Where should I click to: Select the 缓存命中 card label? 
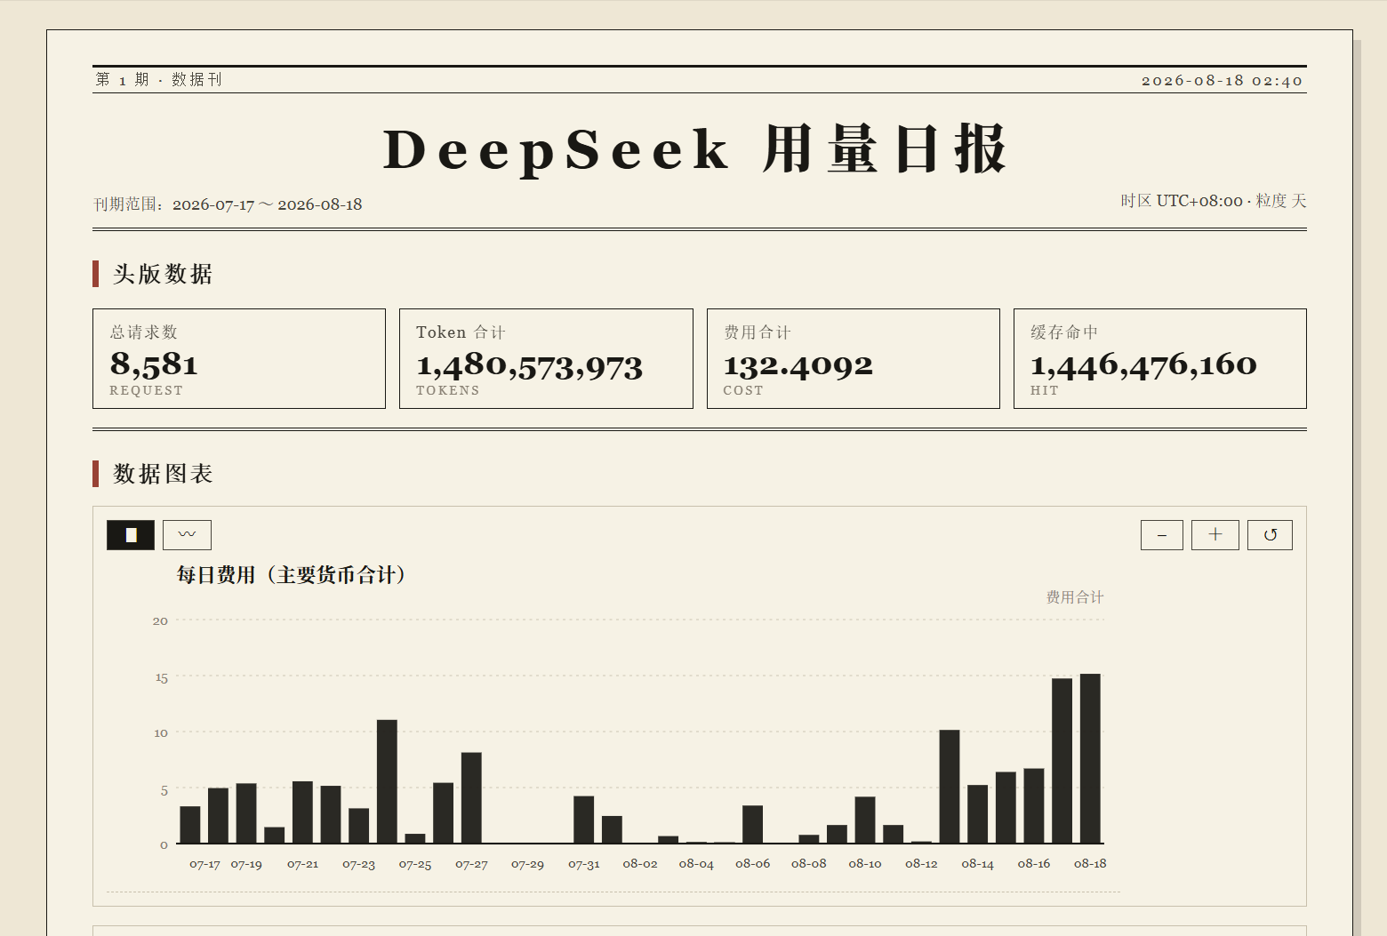tap(1064, 332)
